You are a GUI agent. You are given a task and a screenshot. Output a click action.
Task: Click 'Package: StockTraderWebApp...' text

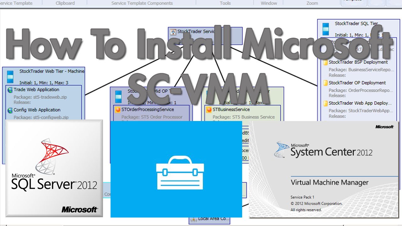point(361,110)
